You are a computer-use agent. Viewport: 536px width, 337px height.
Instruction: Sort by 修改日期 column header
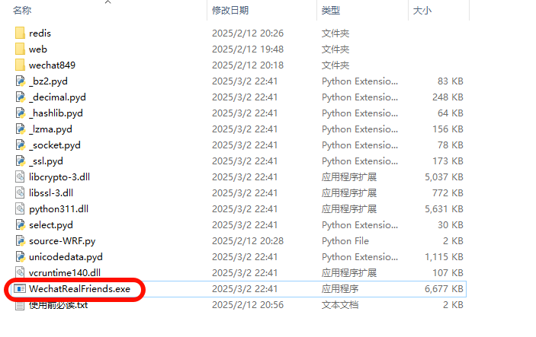230,11
